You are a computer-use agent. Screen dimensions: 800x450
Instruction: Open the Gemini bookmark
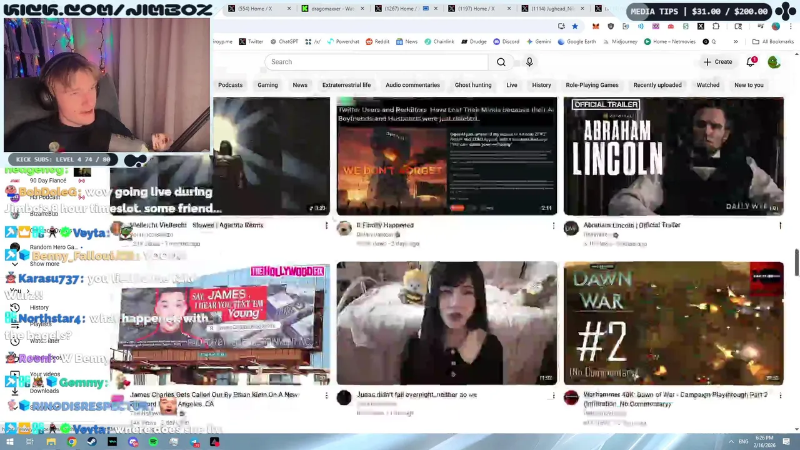point(539,42)
